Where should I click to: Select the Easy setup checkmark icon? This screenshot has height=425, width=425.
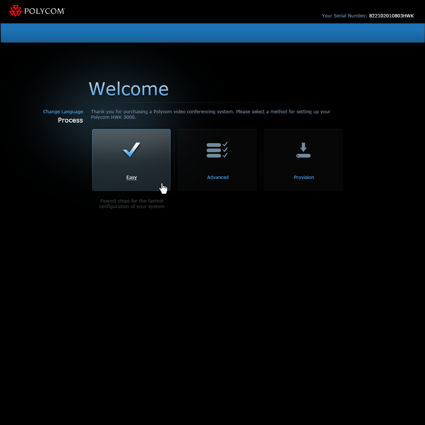click(131, 150)
